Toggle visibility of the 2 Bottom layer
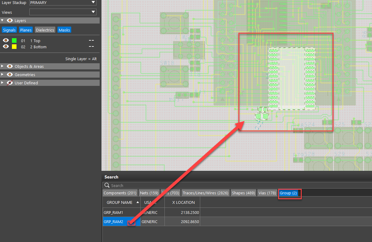Image resolution: width=372 pixels, height=242 pixels. 6,46
